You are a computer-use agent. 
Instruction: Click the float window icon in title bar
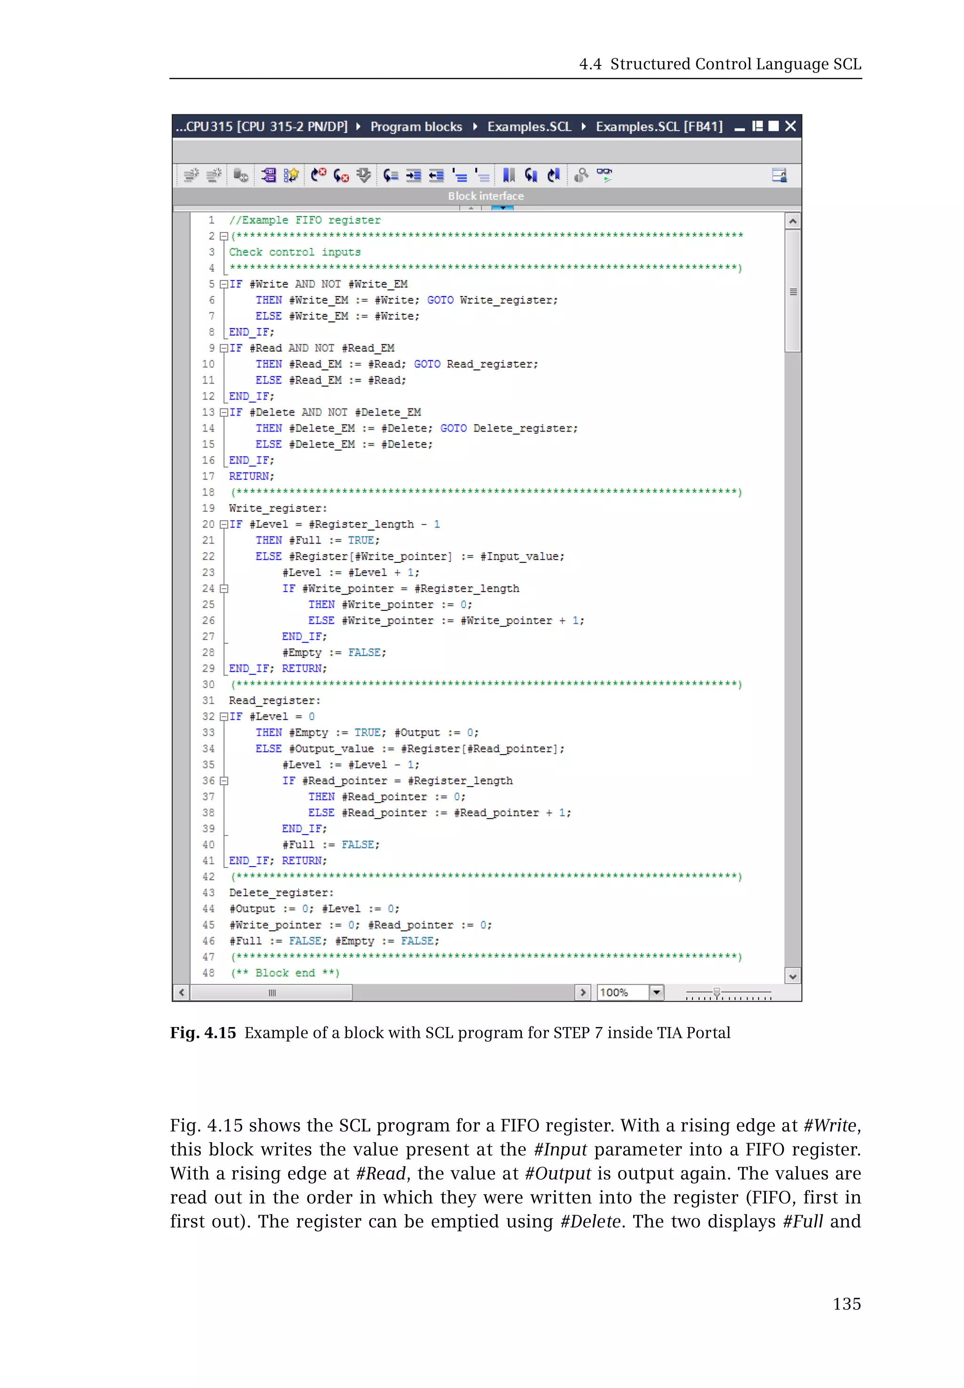coord(757,126)
